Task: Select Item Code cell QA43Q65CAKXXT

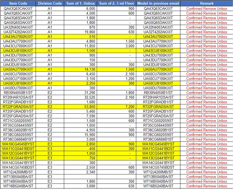Action: (x=18, y=13)
